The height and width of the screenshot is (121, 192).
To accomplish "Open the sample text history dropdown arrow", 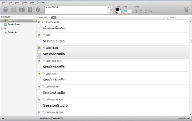I will coord(111,10).
